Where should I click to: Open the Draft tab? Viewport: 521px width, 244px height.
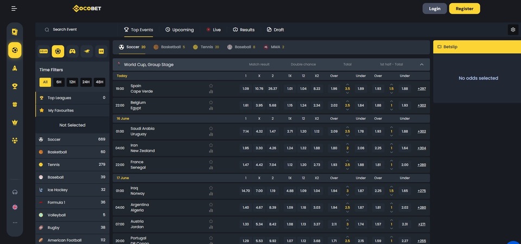(275, 30)
